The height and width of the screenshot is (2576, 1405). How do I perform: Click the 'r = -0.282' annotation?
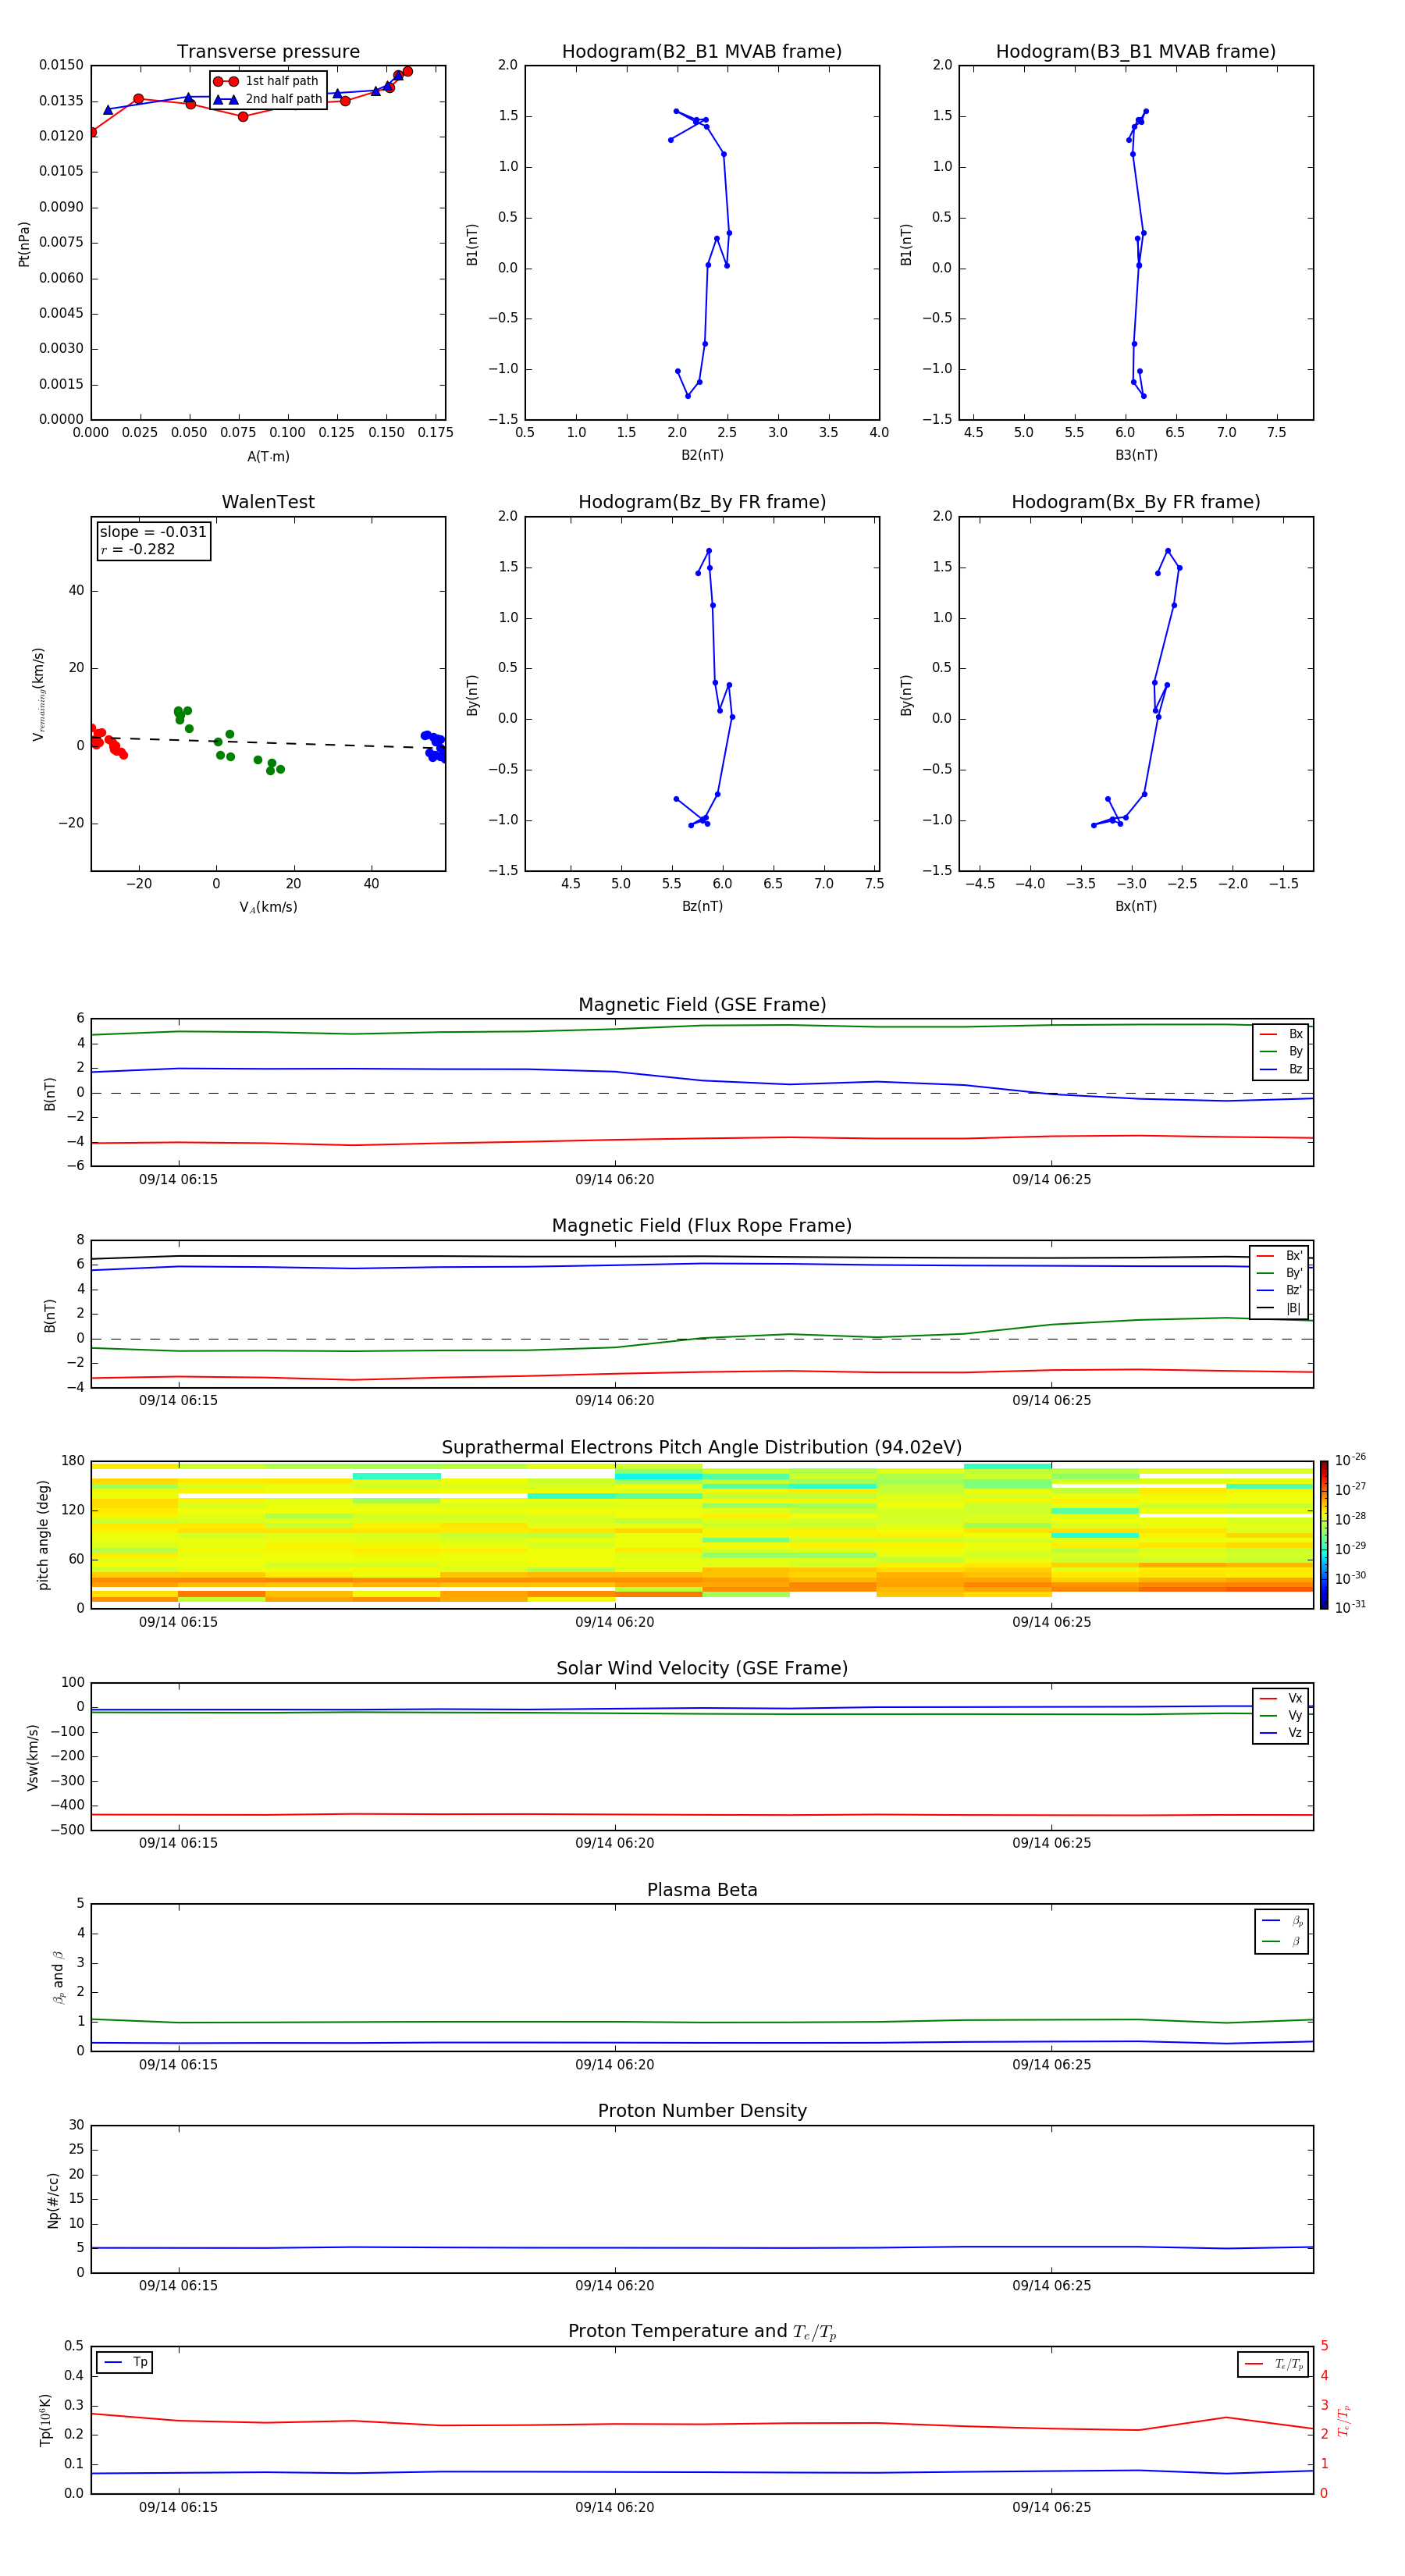pyautogui.click(x=138, y=549)
